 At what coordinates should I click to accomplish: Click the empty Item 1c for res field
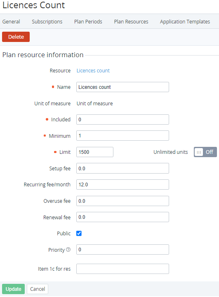pos(122,269)
